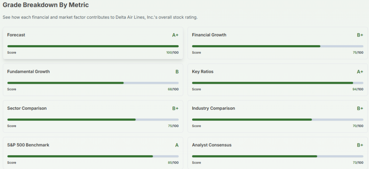Click the Sector Comparison progress bar
The width and height of the screenshot is (369, 169).
tap(93, 120)
